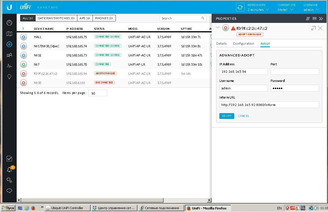Filter devices by APS tab

click(x=85, y=18)
